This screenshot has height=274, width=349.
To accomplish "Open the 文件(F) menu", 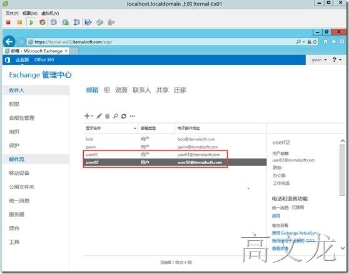I will [12, 13].
